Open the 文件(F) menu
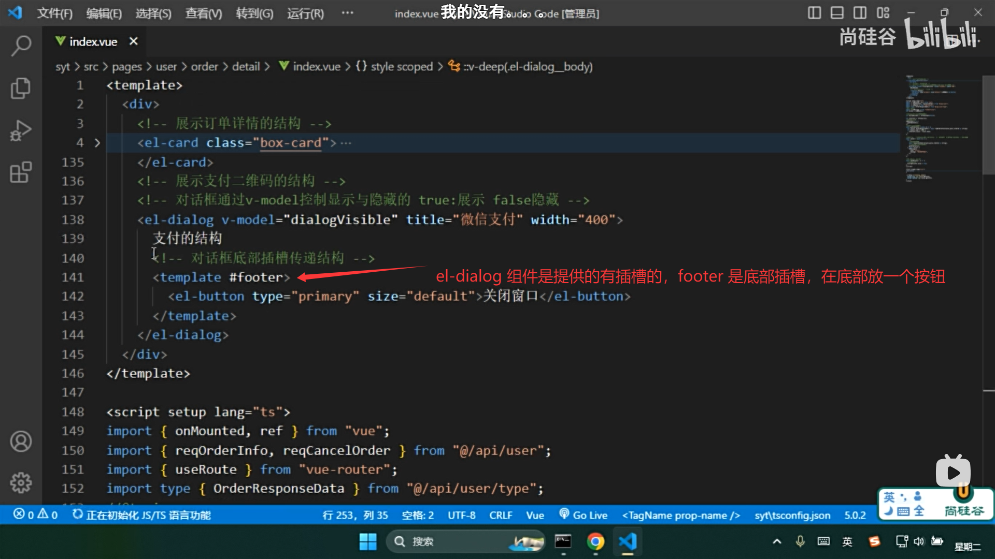The width and height of the screenshot is (995, 559). point(54,13)
